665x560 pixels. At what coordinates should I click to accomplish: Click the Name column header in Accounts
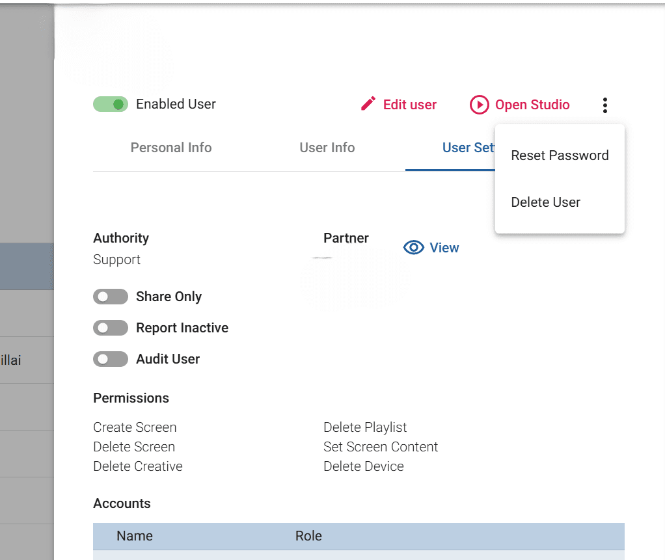(x=134, y=536)
